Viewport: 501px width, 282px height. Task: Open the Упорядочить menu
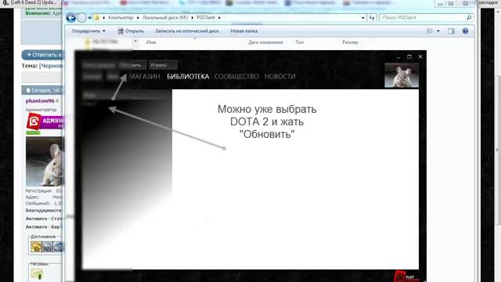coord(88,31)
